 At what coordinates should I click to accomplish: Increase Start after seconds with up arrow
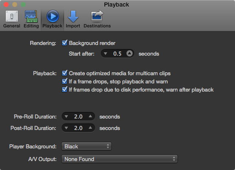point(129,53)
